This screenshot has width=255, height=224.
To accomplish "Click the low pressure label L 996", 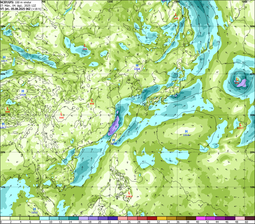I will click(x=7, y=110).
